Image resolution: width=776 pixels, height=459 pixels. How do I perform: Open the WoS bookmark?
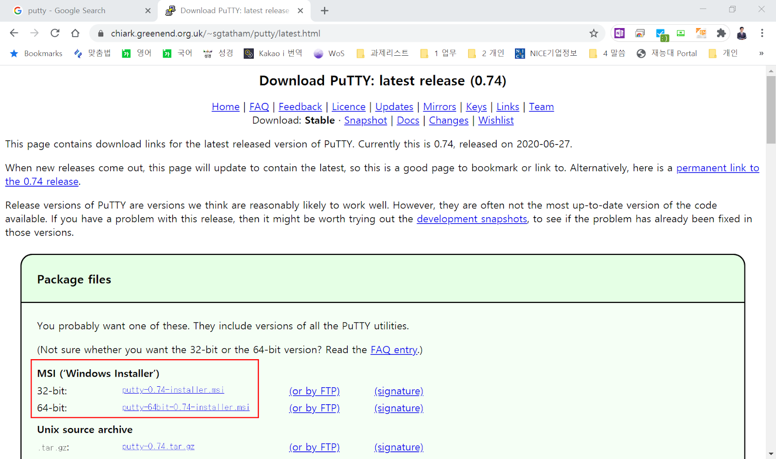329,53
